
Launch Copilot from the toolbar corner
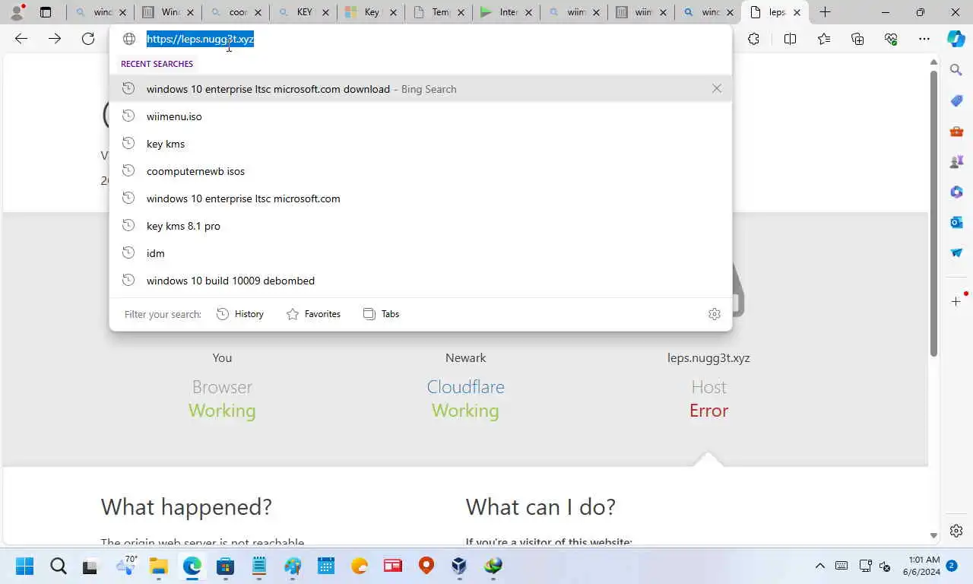coord(956,39)
